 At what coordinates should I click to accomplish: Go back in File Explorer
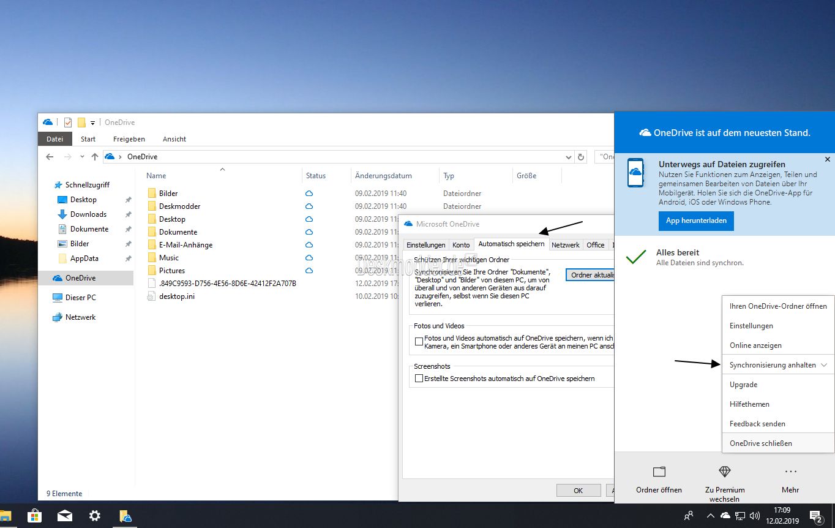(x=50, y=157)
